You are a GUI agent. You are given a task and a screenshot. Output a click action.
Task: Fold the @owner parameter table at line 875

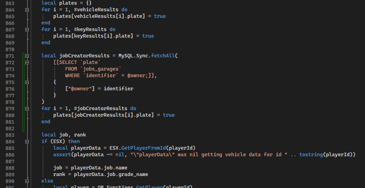click(27, 82)
